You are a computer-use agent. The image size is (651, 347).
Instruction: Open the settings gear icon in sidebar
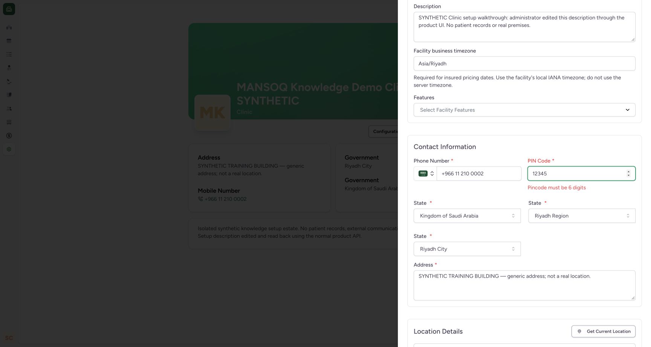(9, 149)
